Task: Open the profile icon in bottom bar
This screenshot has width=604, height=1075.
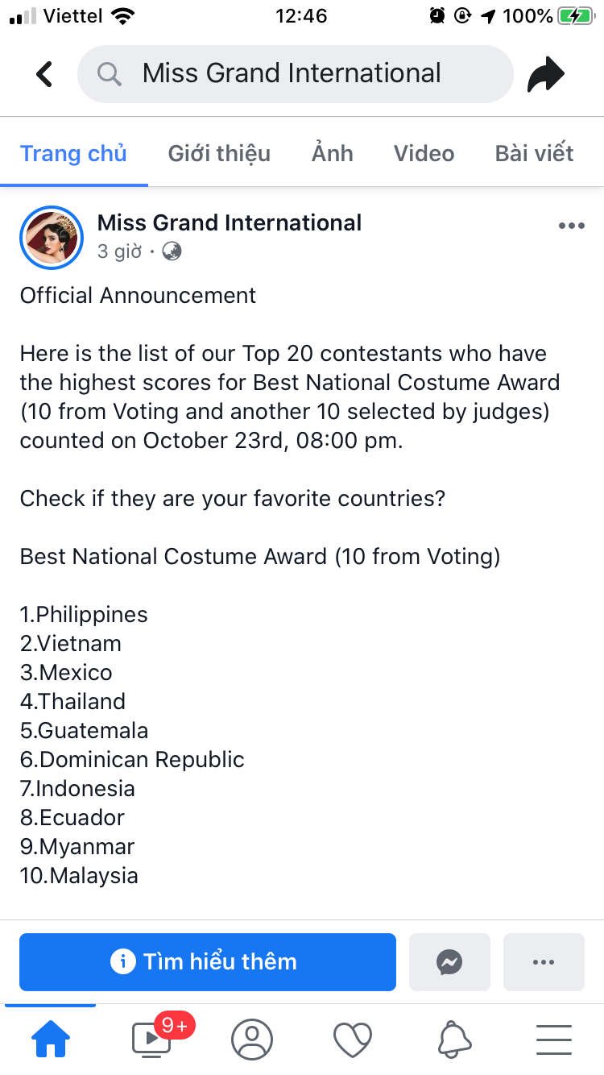Action: [252, 1040]
